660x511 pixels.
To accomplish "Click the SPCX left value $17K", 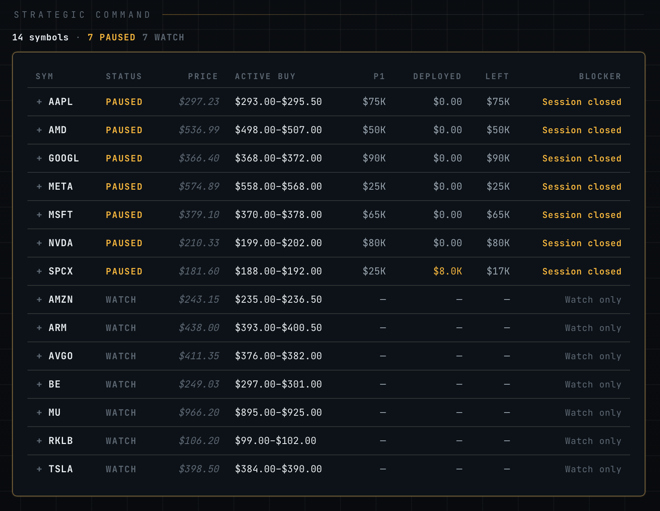I will point(498,271).
